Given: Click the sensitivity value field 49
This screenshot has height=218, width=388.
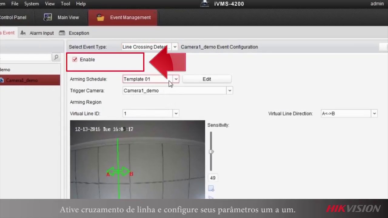Looking at the screenshot, I should (x=213, y=178).
